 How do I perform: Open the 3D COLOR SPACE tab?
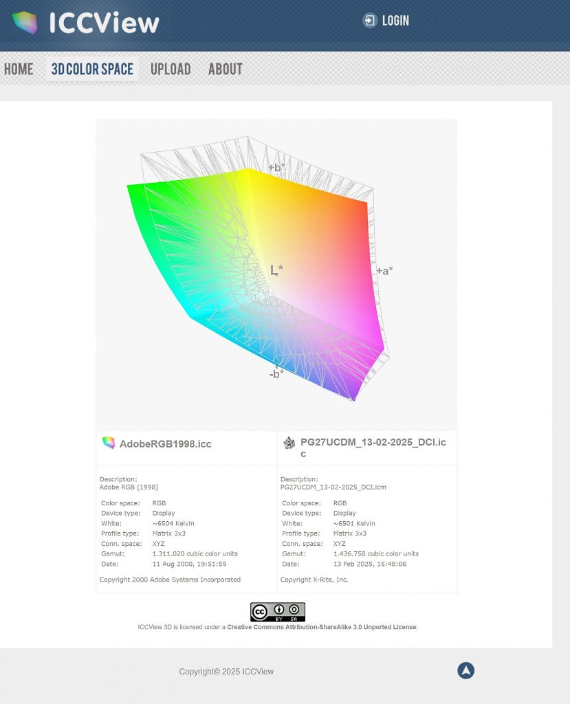click(x=92, y=69)
